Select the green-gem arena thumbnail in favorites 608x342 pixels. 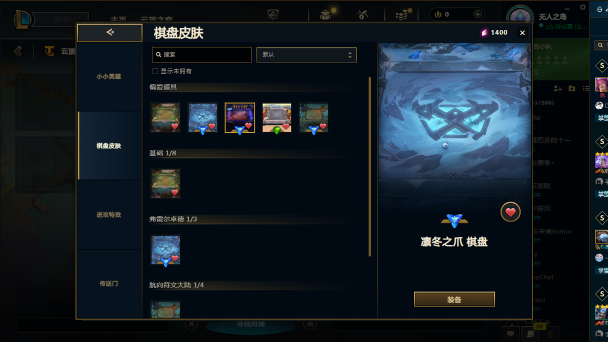[x=277, y=118]
